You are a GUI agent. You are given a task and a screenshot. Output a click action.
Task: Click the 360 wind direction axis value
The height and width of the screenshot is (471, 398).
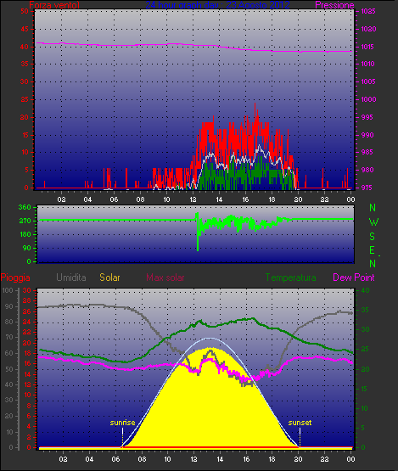click(x=25, y=207)
